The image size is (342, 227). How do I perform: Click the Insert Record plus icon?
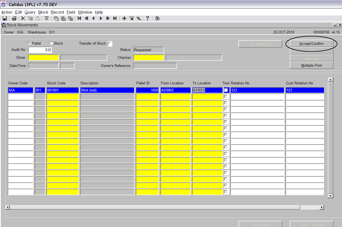[124, 18]
